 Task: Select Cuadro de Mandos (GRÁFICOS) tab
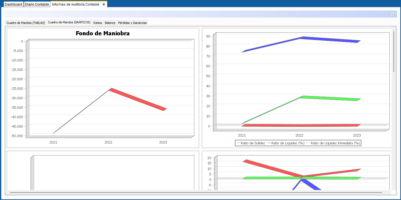pyautogui.click(x=69, y=23)
